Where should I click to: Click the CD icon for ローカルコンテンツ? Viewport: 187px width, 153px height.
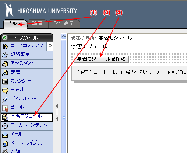pyautogui.click(x=5, y=126)
